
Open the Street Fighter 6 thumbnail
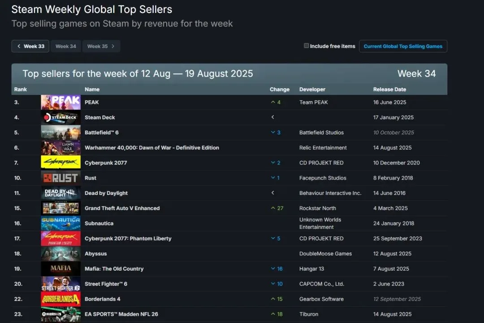[60, 284]
